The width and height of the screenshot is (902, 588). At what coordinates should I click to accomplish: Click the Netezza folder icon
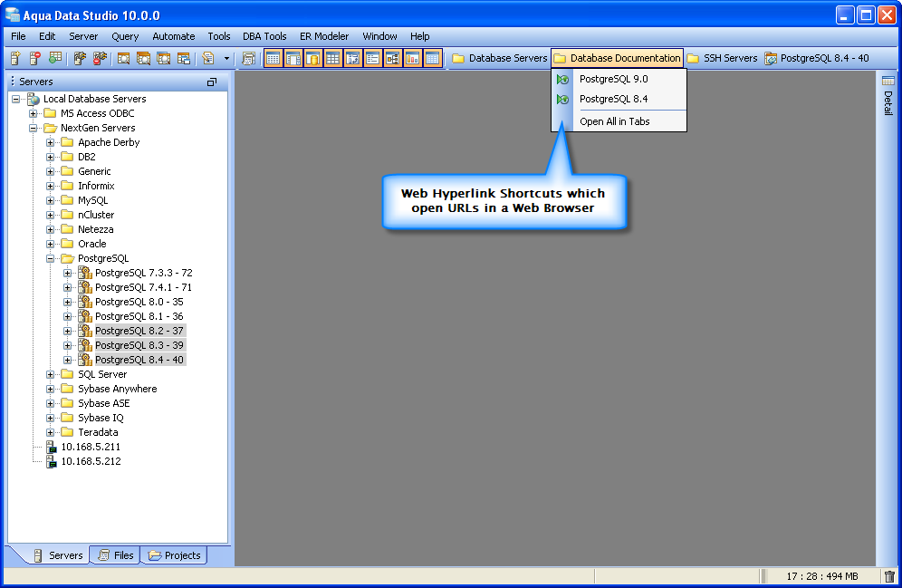tap(67, 229)
